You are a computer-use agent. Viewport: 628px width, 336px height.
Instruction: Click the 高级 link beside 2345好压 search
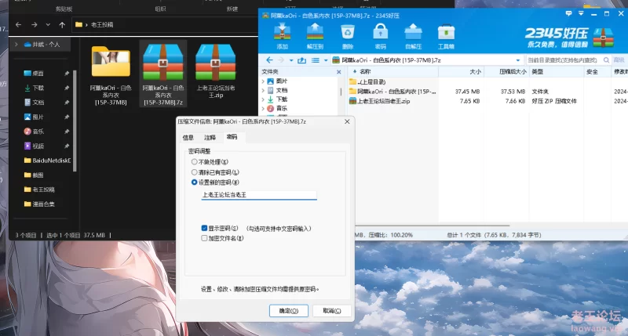tap(619, 60)
